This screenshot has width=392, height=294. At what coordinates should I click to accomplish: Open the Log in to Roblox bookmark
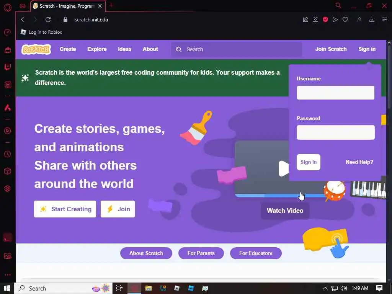[41, 32]
